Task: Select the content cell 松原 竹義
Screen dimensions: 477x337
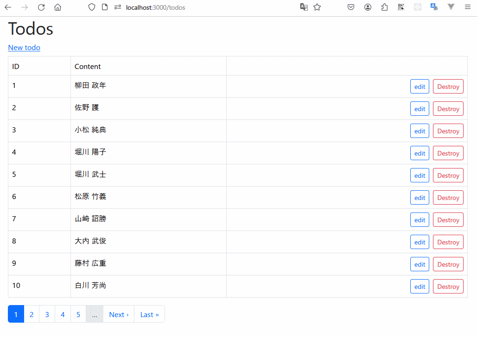Action: [x=148, y=198]
